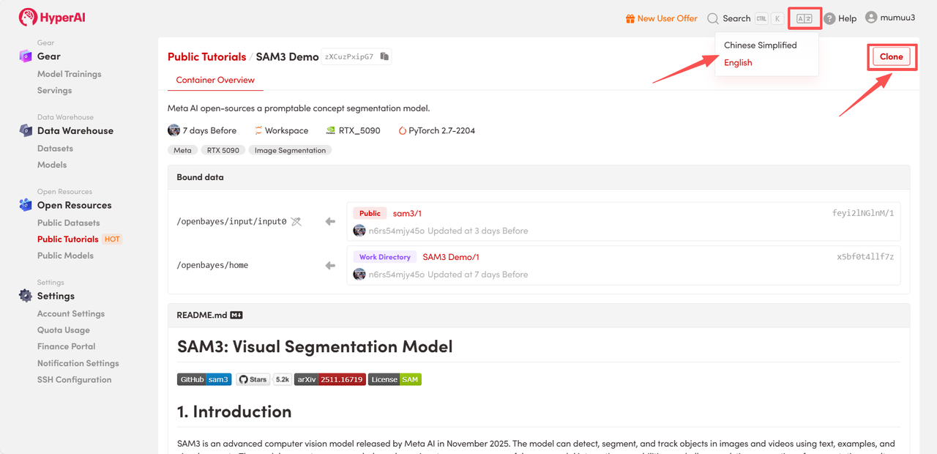Select Chinese Simplified language option
The width and height of the screenshot is (937, 454).
760,45
